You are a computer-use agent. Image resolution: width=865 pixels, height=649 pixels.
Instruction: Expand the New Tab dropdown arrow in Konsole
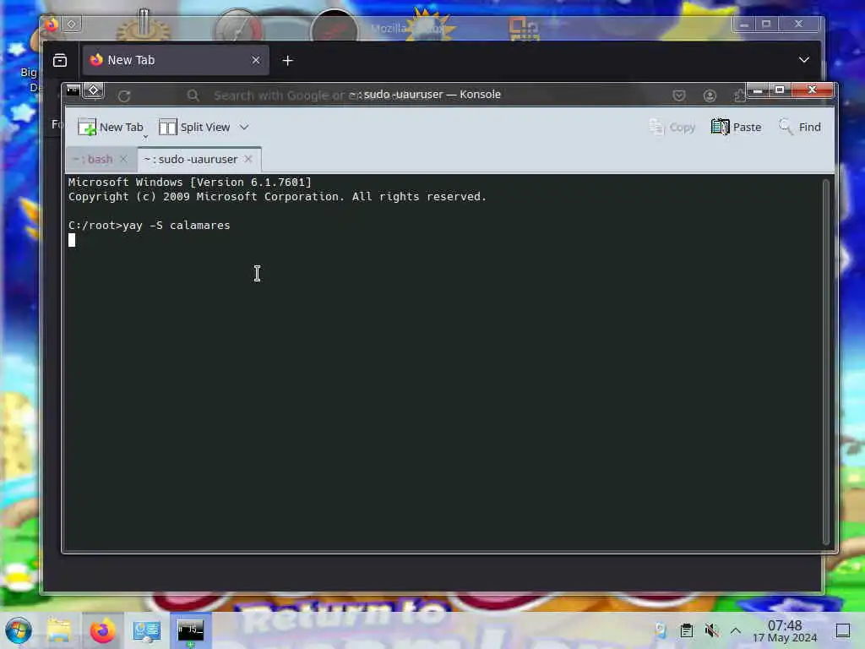145,136
